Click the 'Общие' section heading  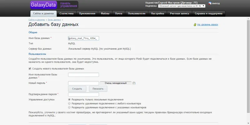[x=33, y=32]
